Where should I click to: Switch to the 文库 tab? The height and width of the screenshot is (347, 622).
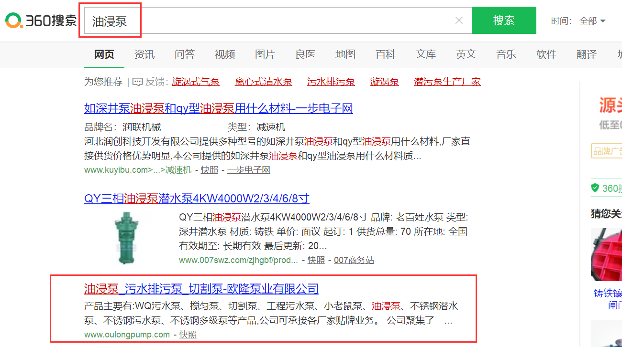(x=426, y=54)
